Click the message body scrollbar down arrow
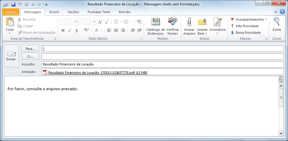Viewport: 288px width, 141px height. click(281, 134)
